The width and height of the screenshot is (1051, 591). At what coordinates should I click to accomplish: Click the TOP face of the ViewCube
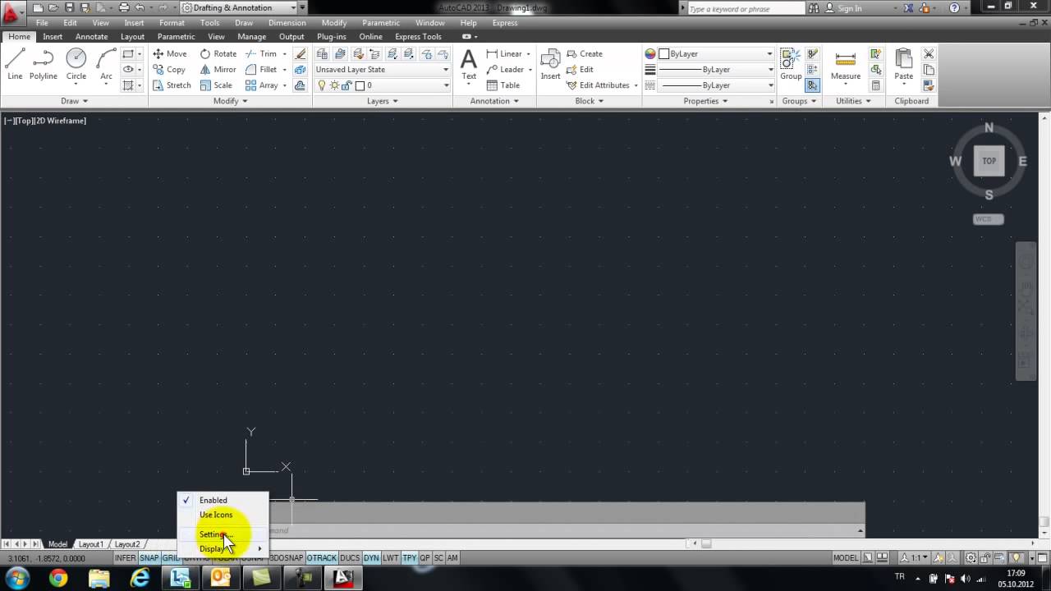tap(989, 161)
